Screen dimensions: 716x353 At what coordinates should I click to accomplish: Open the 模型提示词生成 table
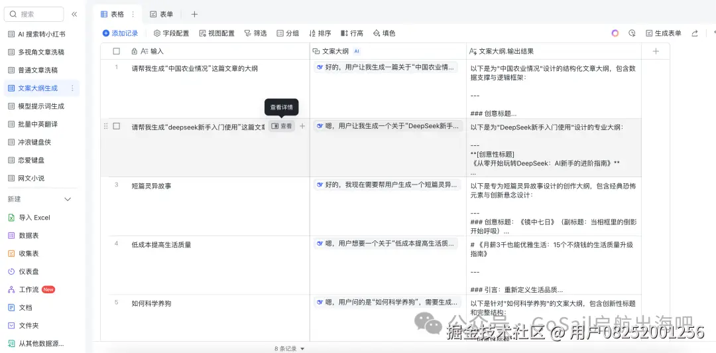pyautogui.click(x=42, y=106)
